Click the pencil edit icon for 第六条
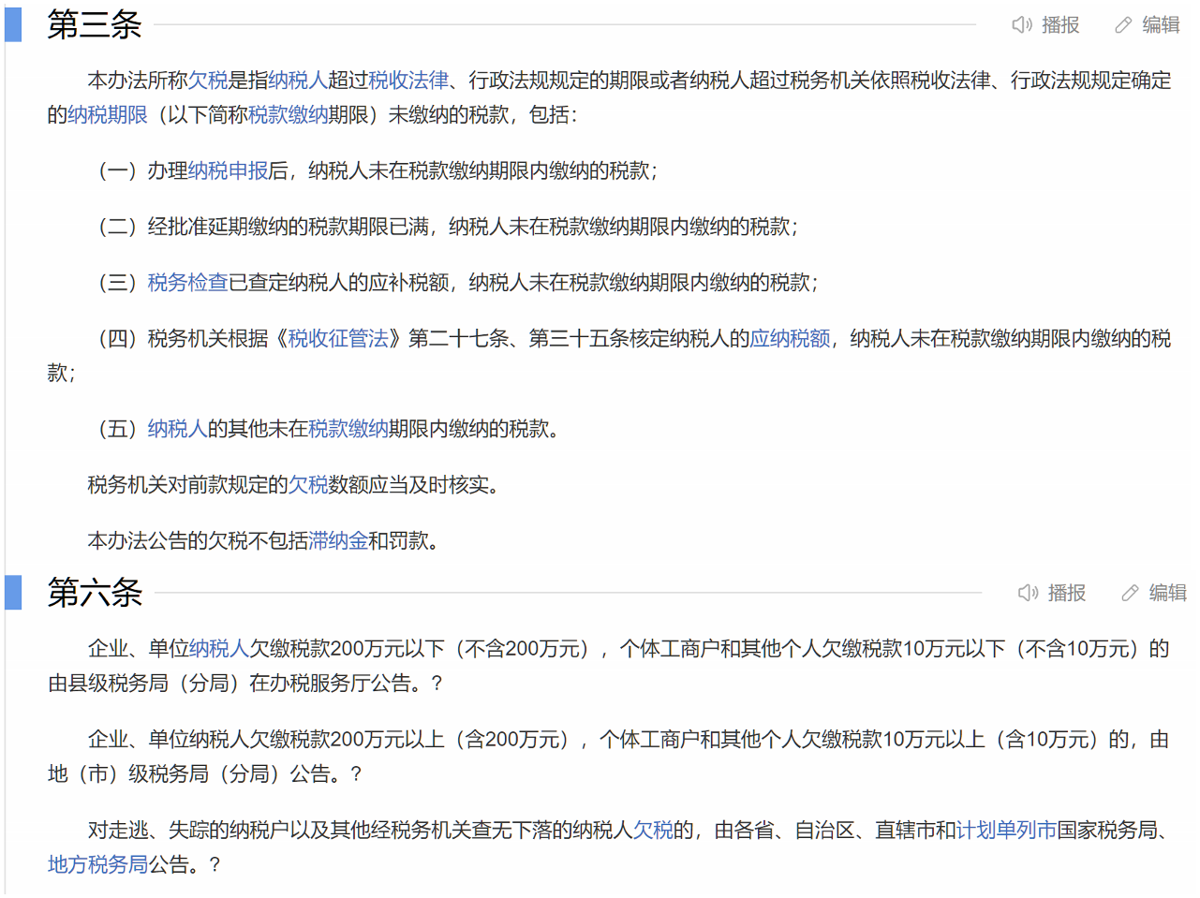Screen dimensions: 1200x898 click(1131, 593)
